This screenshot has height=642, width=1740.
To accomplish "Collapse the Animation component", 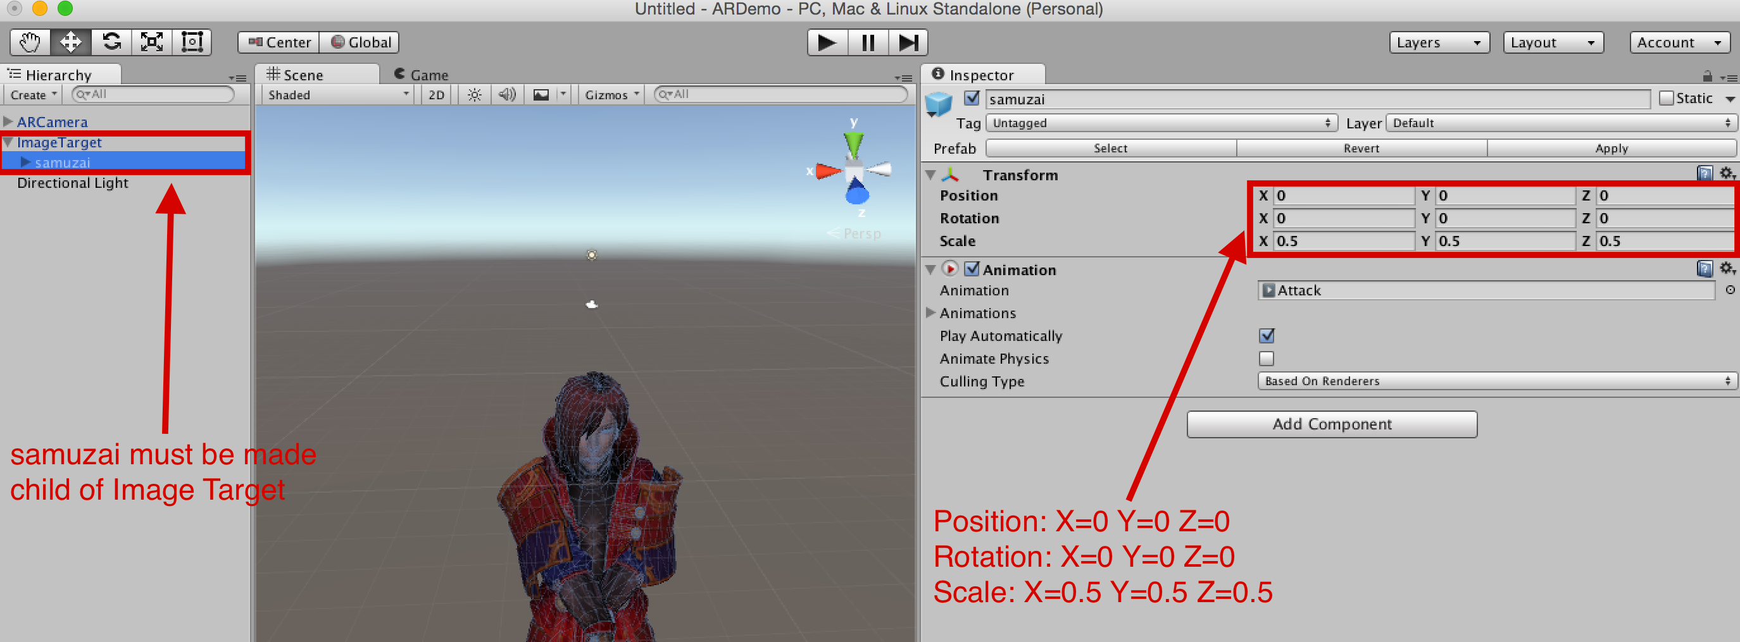I will [x=930, y=269].
